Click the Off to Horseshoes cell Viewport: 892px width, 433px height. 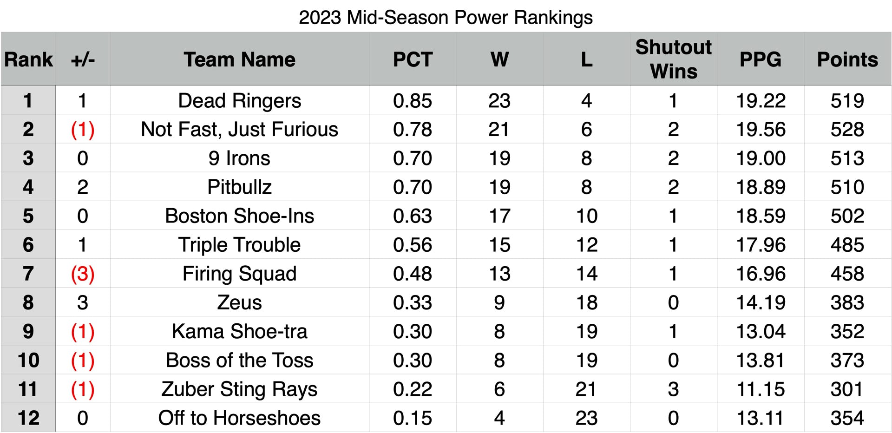(240, 417)
